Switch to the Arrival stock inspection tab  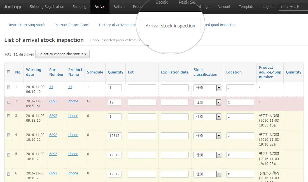[x=170, y=26]
